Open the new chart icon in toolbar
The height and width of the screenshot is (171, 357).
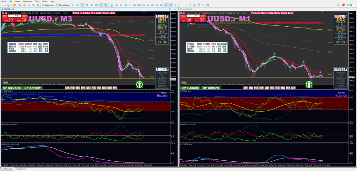point(3,5)
